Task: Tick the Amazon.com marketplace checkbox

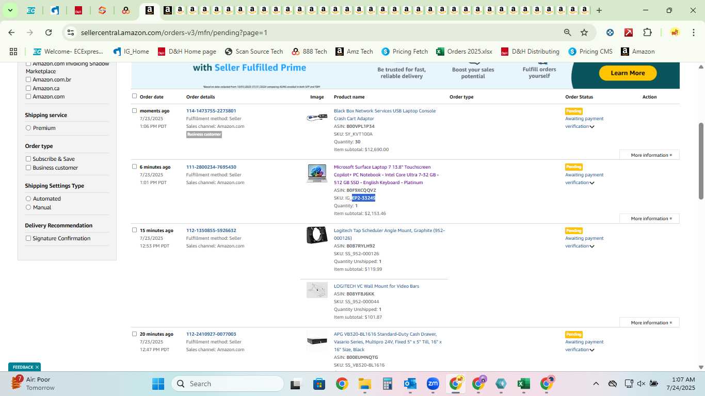Action: pyautogui.click(x=28, y=96)
